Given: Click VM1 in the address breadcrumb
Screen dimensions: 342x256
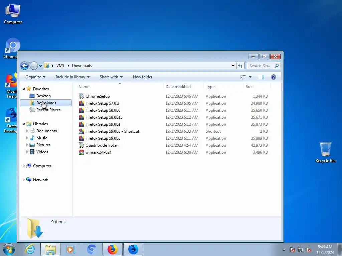Looking at the screenshot, I should (x=60, y=66).
